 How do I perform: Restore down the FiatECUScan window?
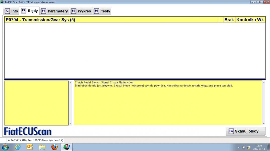260,2
